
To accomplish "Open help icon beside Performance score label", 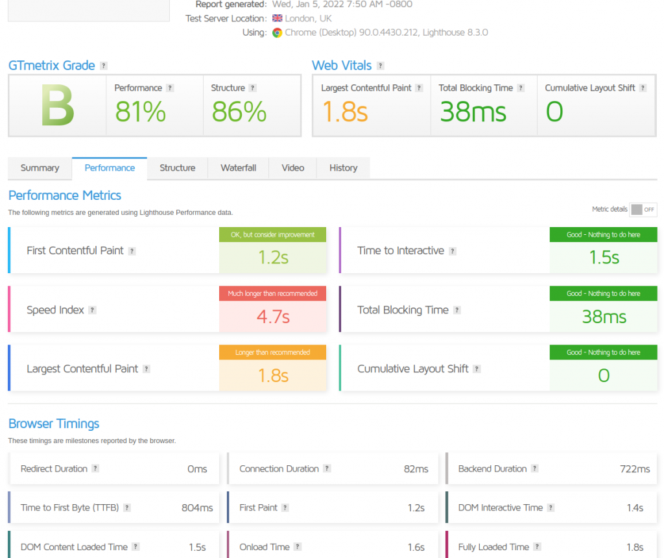I will pyautogui.click(x=170, y=88).
